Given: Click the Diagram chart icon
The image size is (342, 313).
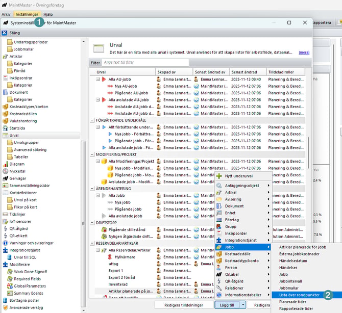Looking at the screenshot, I should click(5, 164).
